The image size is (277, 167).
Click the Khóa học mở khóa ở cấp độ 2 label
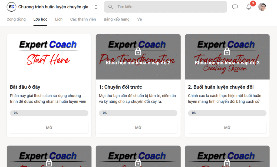coord(138,63)
